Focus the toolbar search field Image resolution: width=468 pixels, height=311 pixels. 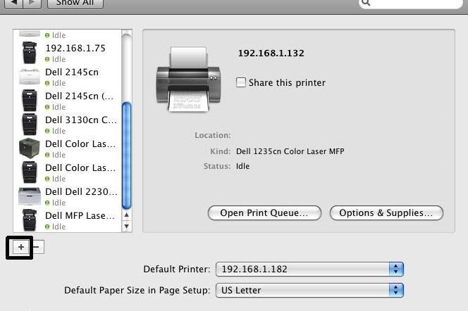pos(411,4)
